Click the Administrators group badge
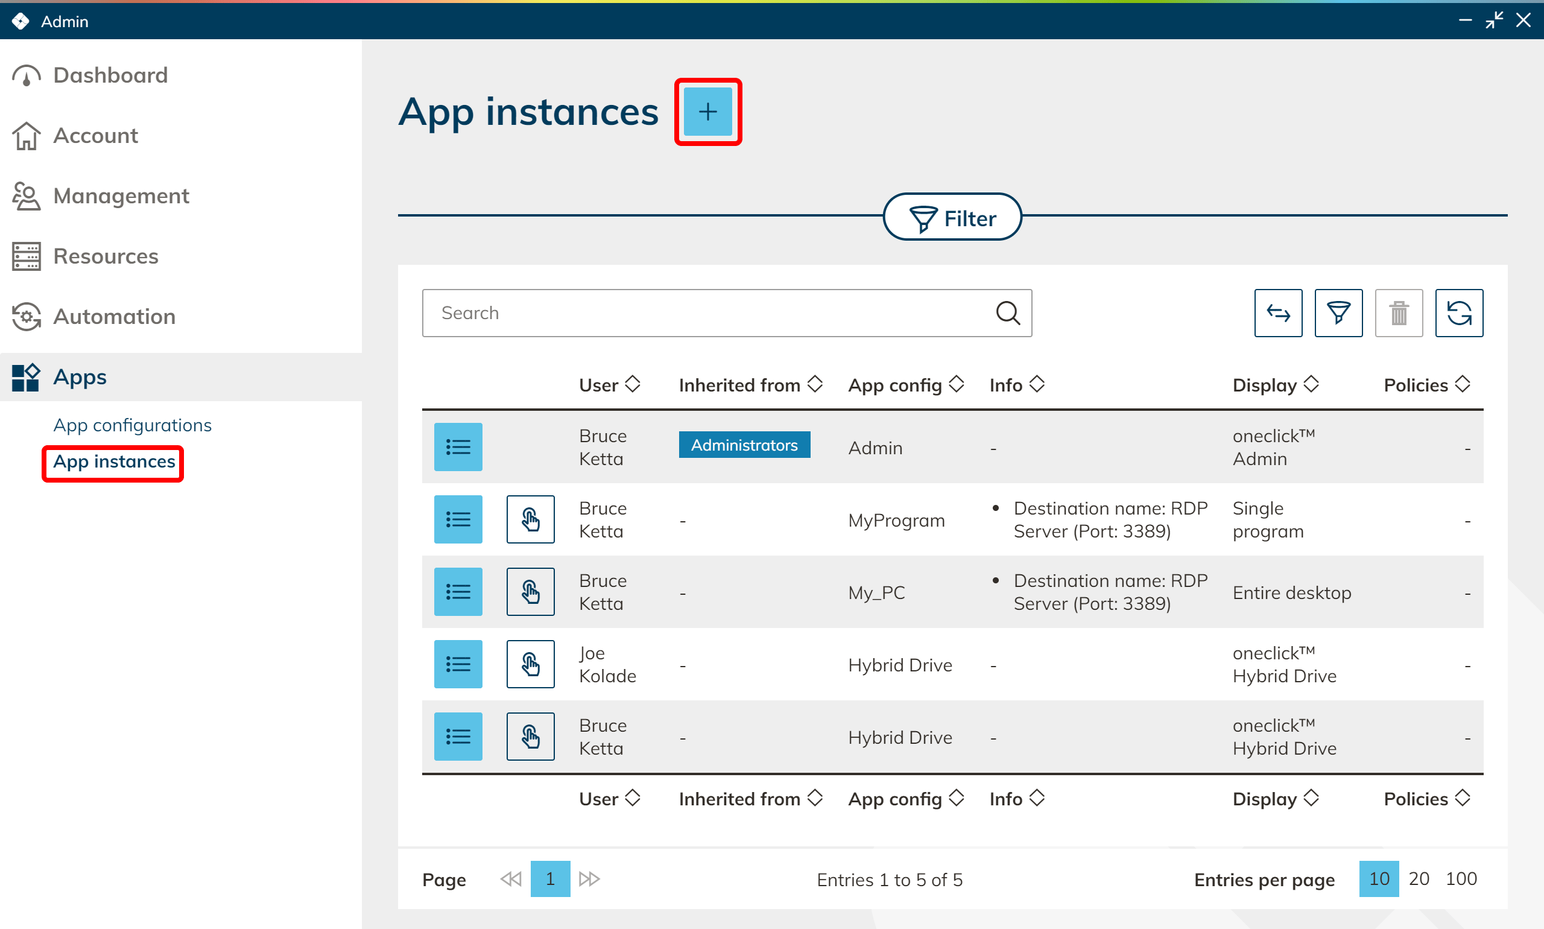1544x929 pixels. pos(744,445)
